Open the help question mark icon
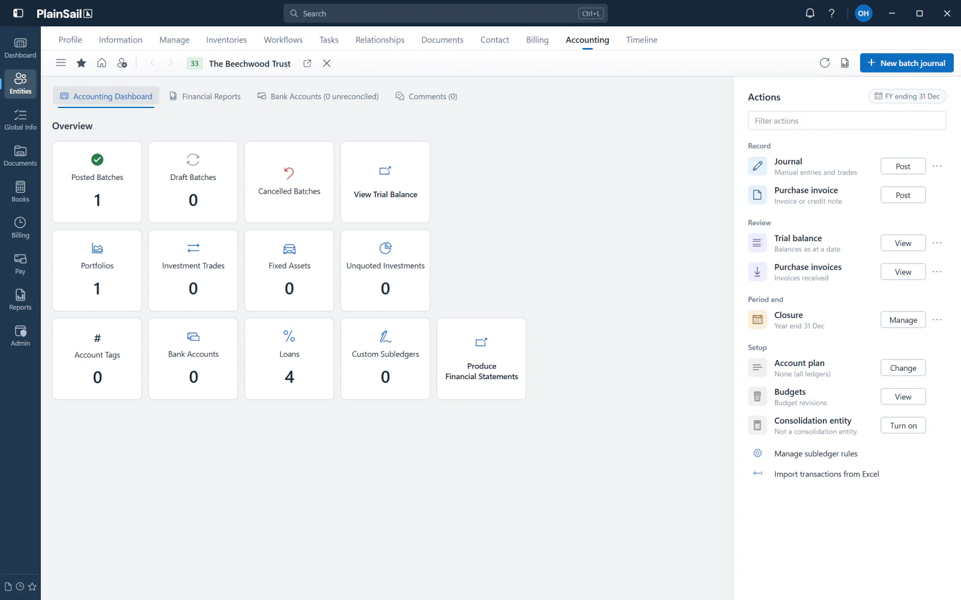The height and width of the screenshot is (600, 961). [x=832, y=13]
